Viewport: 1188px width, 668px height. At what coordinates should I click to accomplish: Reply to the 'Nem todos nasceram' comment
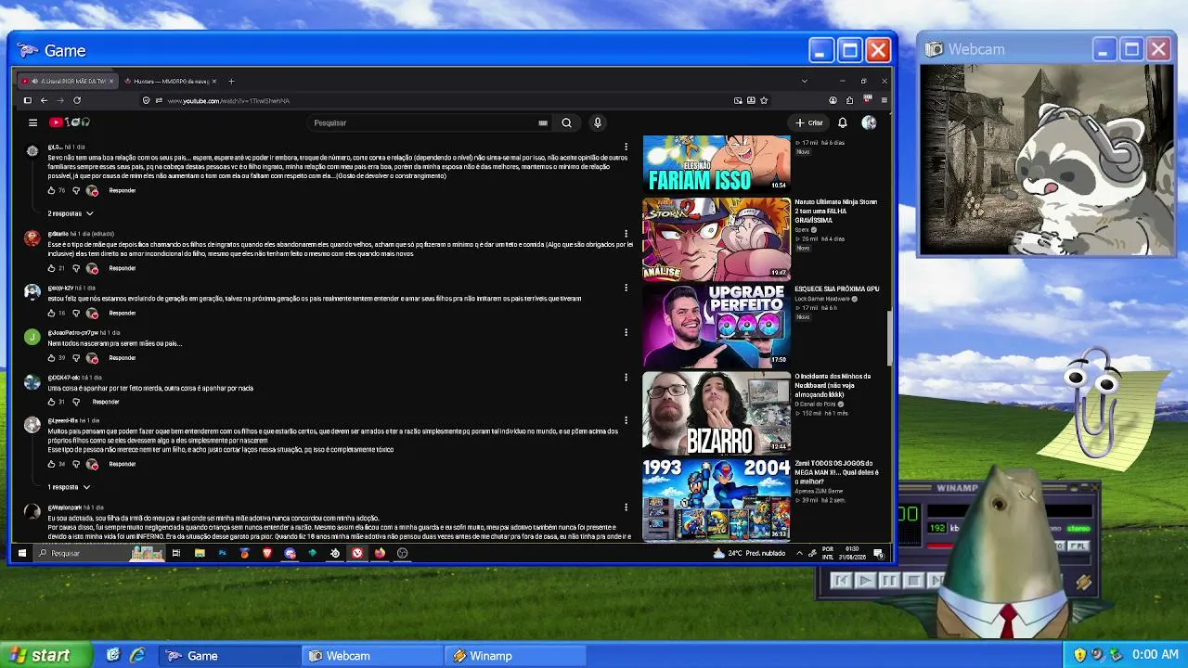point(122,357)
